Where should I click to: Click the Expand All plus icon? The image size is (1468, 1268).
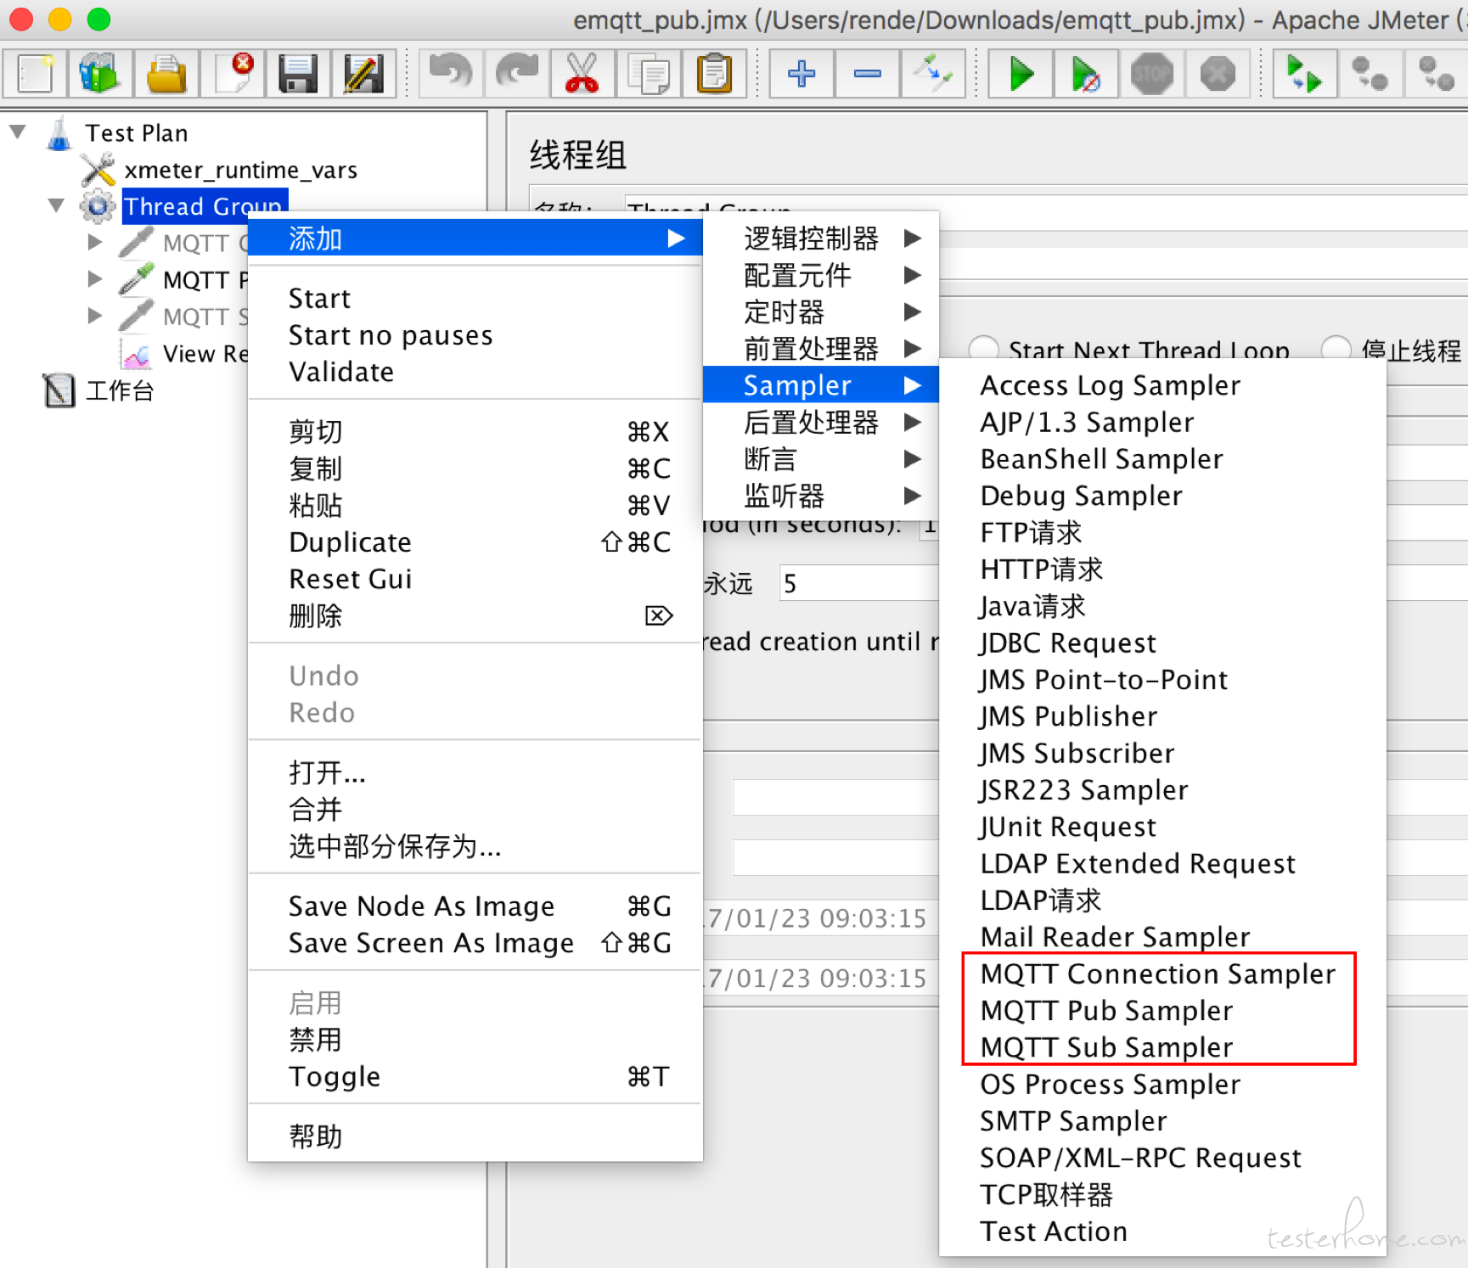[x=801, y=74]
